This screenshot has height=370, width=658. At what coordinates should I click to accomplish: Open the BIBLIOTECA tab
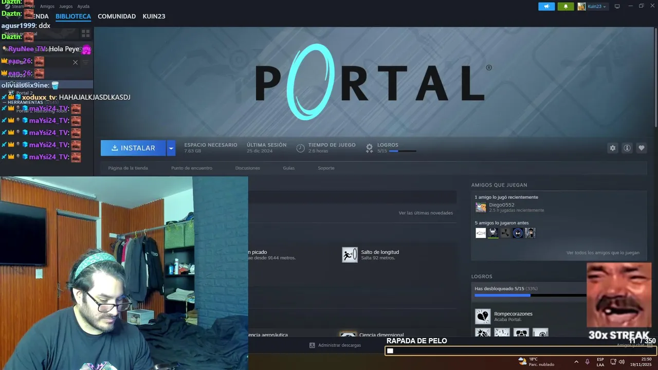pyautogui.click(x=73, y=16)
